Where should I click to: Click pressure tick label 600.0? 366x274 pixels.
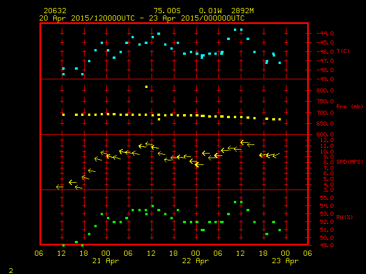point(325,135)
